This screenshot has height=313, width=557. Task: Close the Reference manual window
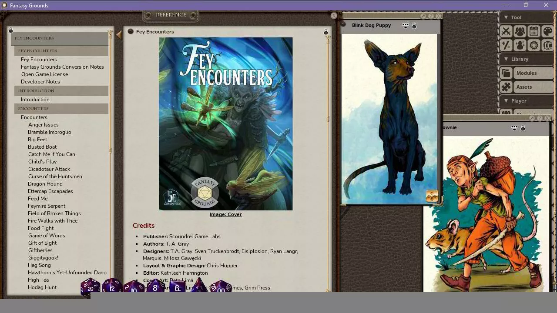(x=334, y=16)
